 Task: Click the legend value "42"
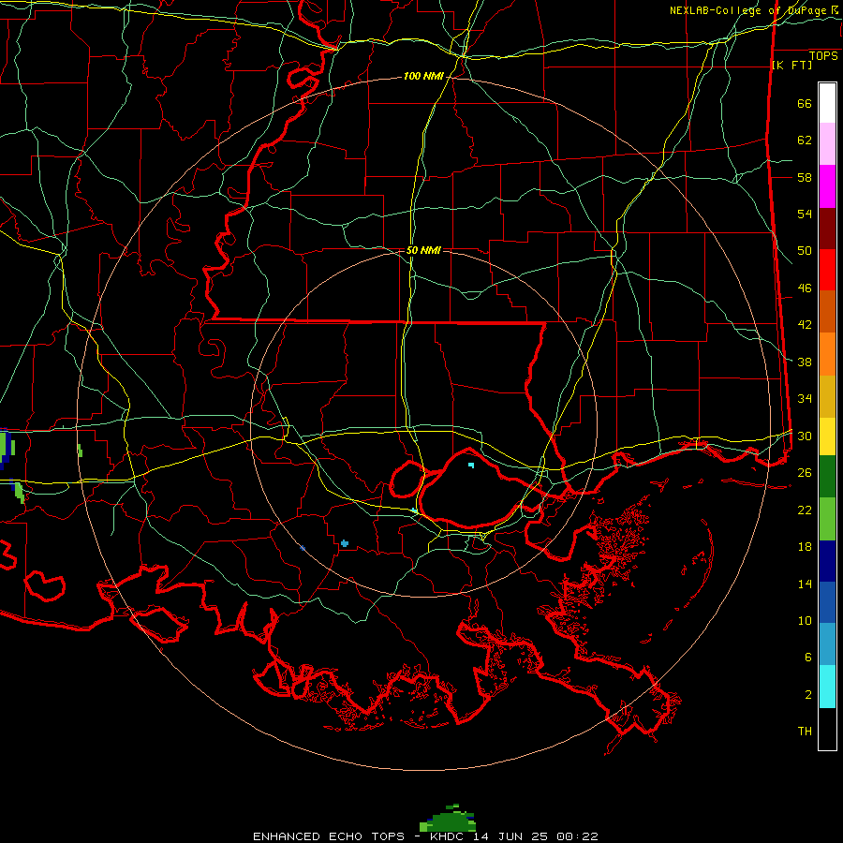(805, 325)
